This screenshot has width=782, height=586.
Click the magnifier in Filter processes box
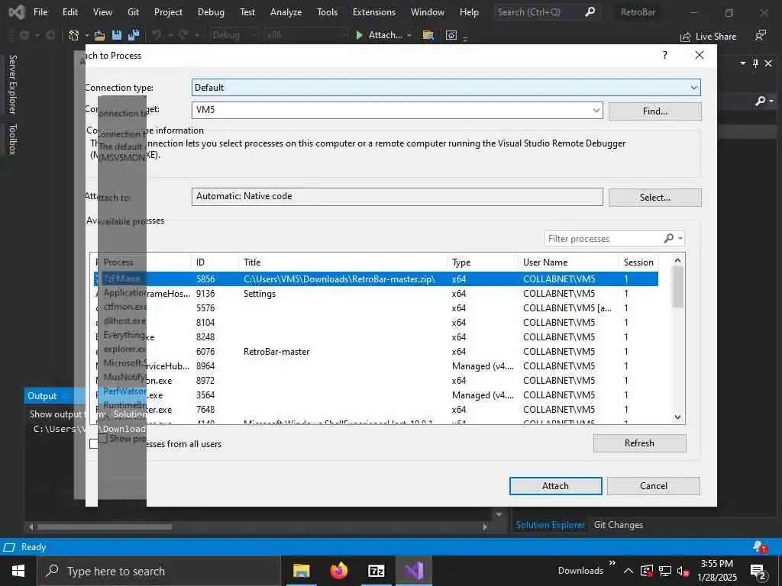tap(669, 238)
